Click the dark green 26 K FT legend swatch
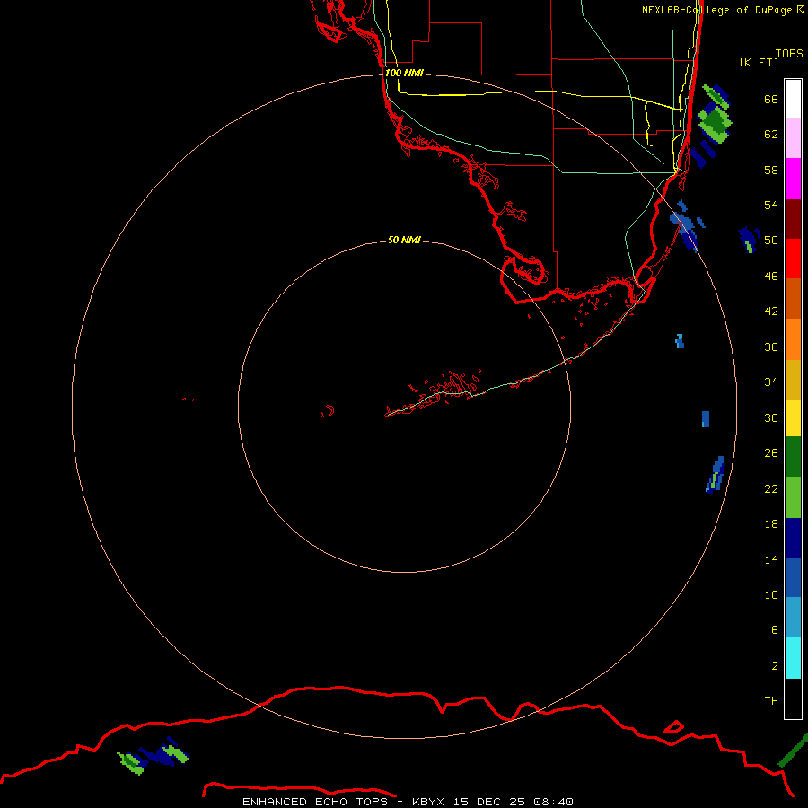 coord(793,457)
